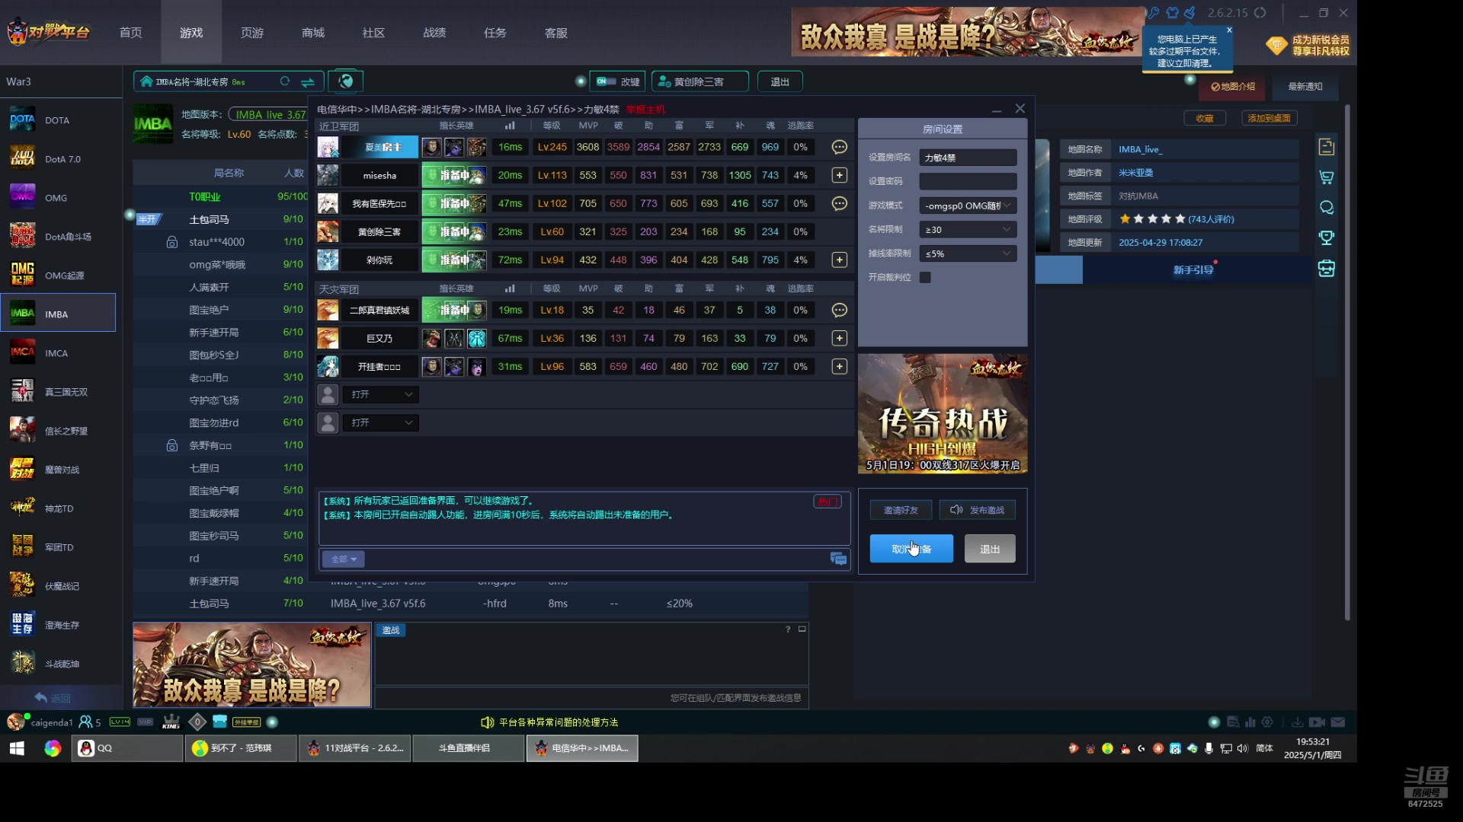This screenshot has width=1463, height=822.
Task: Open the 战绩 top menu
Action: click(434, 33)
